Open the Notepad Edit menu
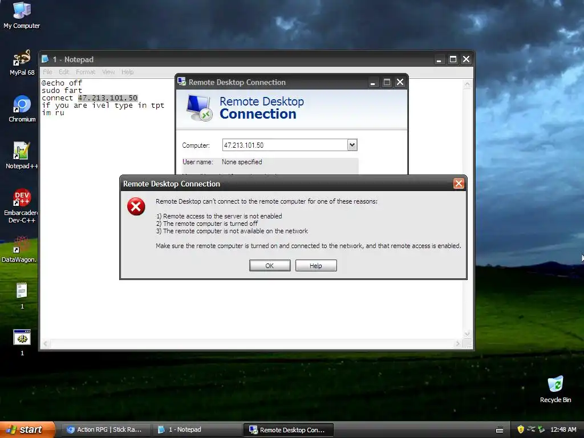The image size is (584, 438). (64, 72)
